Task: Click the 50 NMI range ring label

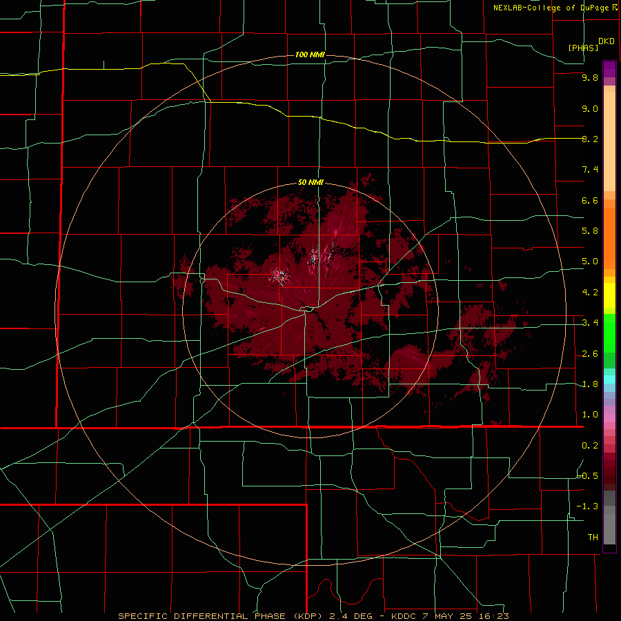Action: pyautogui.click(x=310, y=183)
